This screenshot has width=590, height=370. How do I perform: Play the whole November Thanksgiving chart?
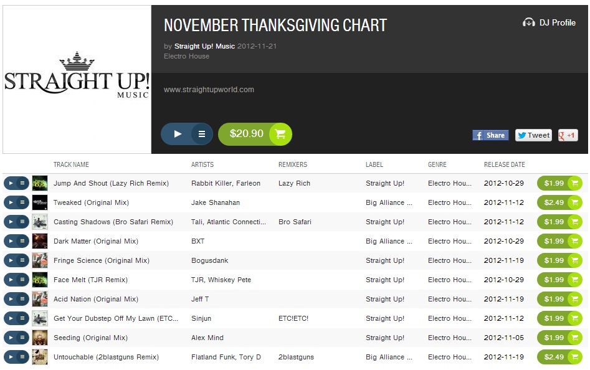(178, 134)
